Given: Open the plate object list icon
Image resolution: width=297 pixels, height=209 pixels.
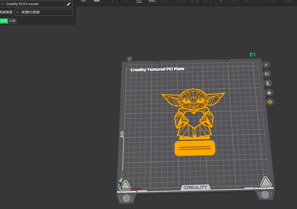Looking at the screenshot, I should click(267, 74).
